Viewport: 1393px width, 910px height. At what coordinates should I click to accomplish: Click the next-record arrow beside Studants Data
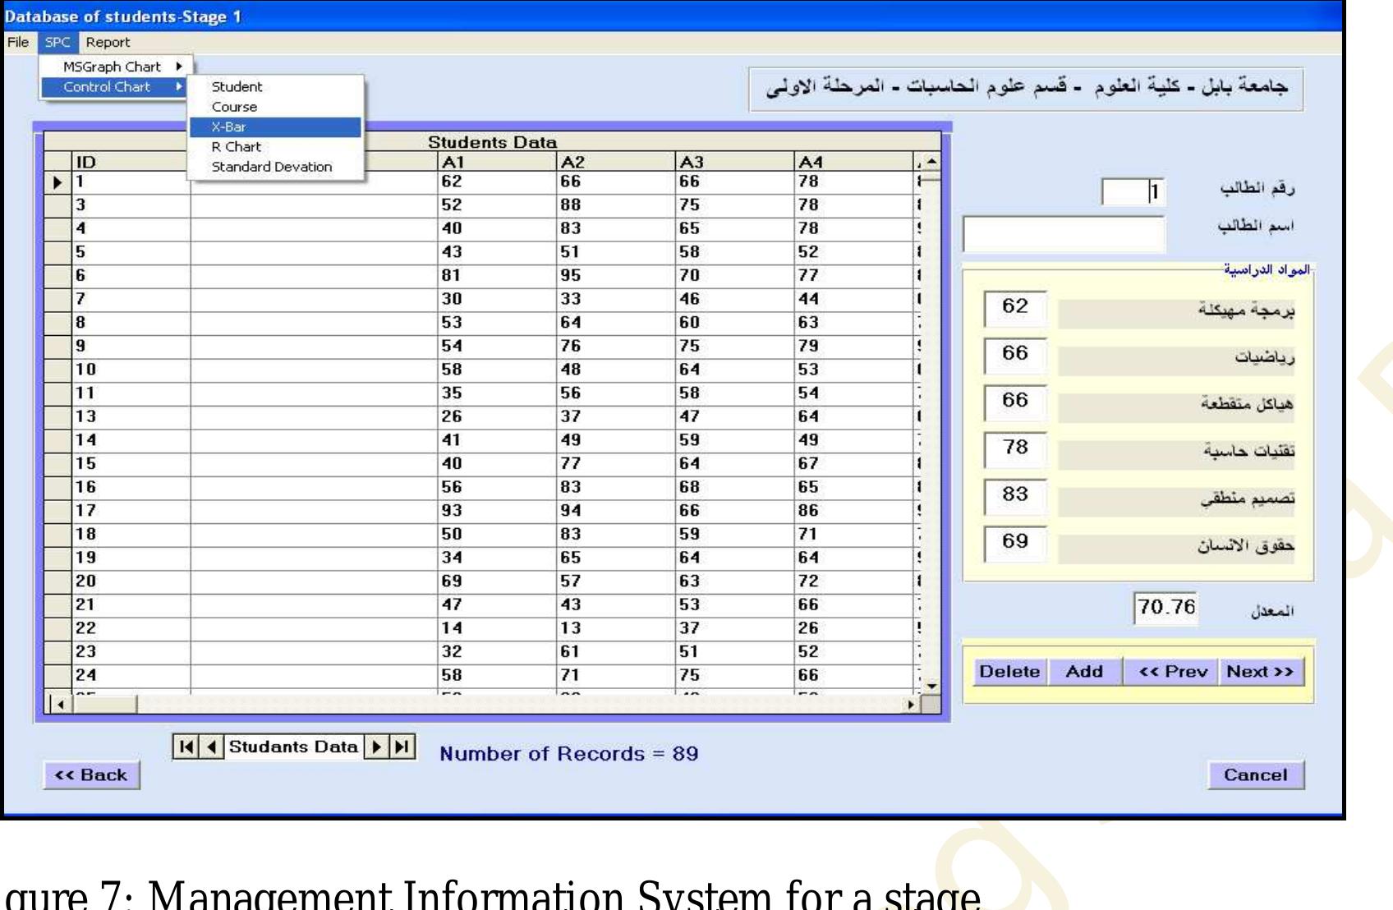coord(376,746)
